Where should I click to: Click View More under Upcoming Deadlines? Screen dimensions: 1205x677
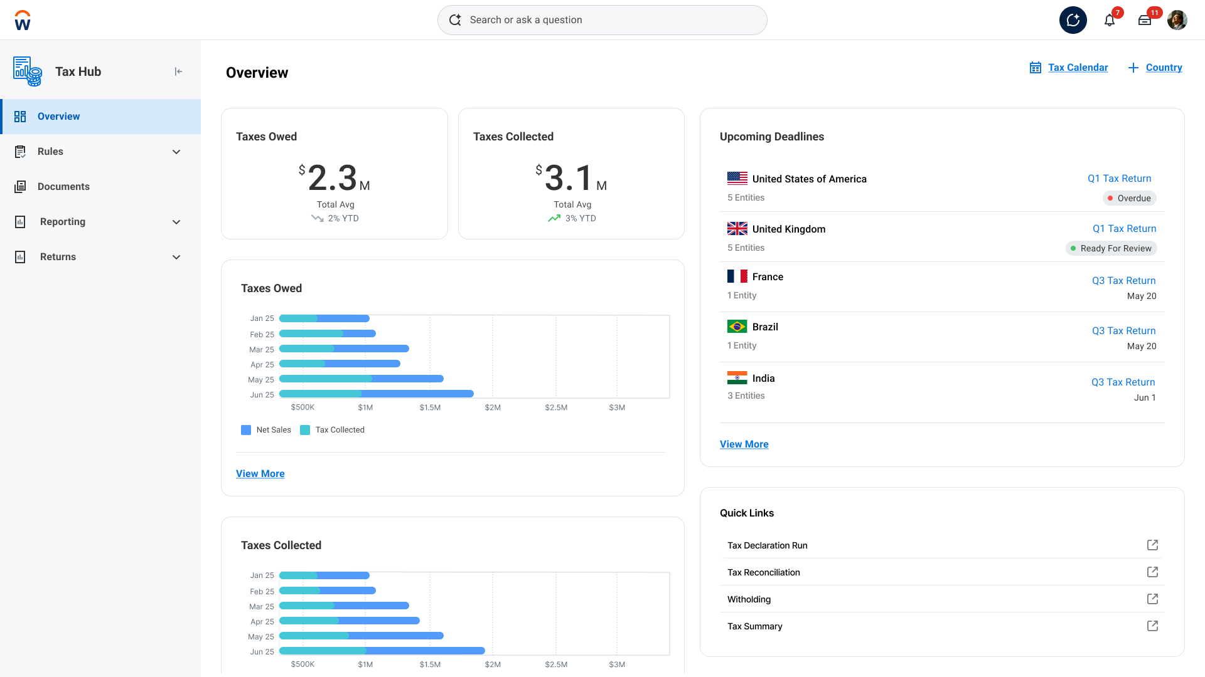pos(744,444)
